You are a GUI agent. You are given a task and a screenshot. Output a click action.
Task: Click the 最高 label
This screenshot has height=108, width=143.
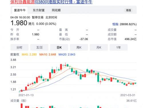(63, 30)
